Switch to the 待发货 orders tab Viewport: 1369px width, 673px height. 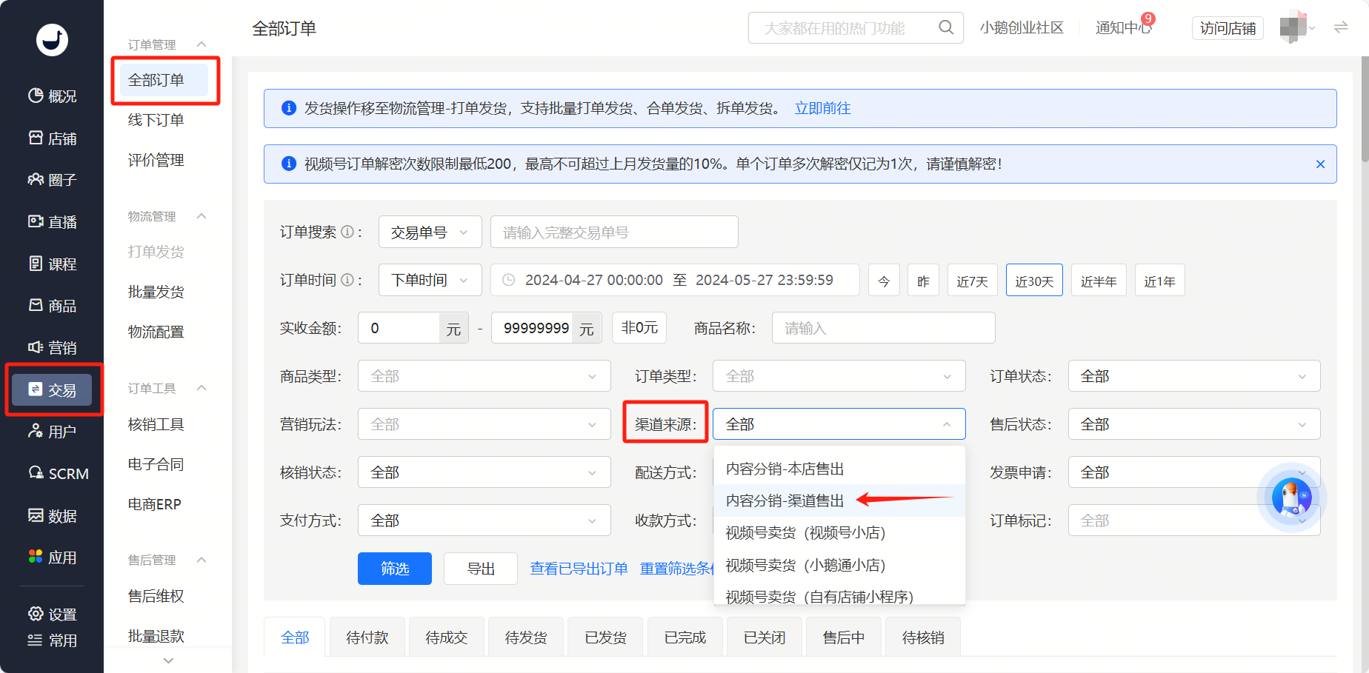tap(526, 637)
